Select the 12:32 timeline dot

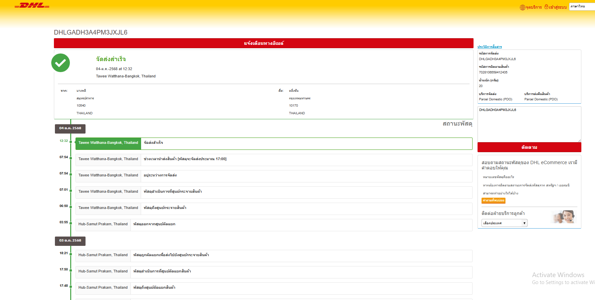[71, 142]
